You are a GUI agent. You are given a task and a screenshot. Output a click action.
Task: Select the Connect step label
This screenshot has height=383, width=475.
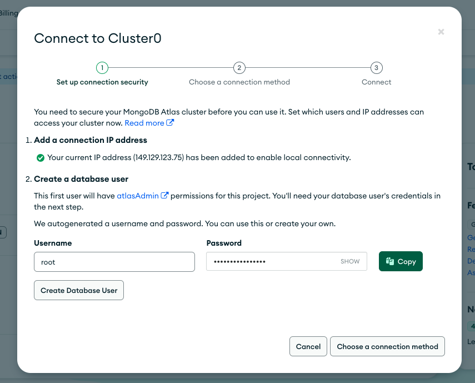(376, 82)
